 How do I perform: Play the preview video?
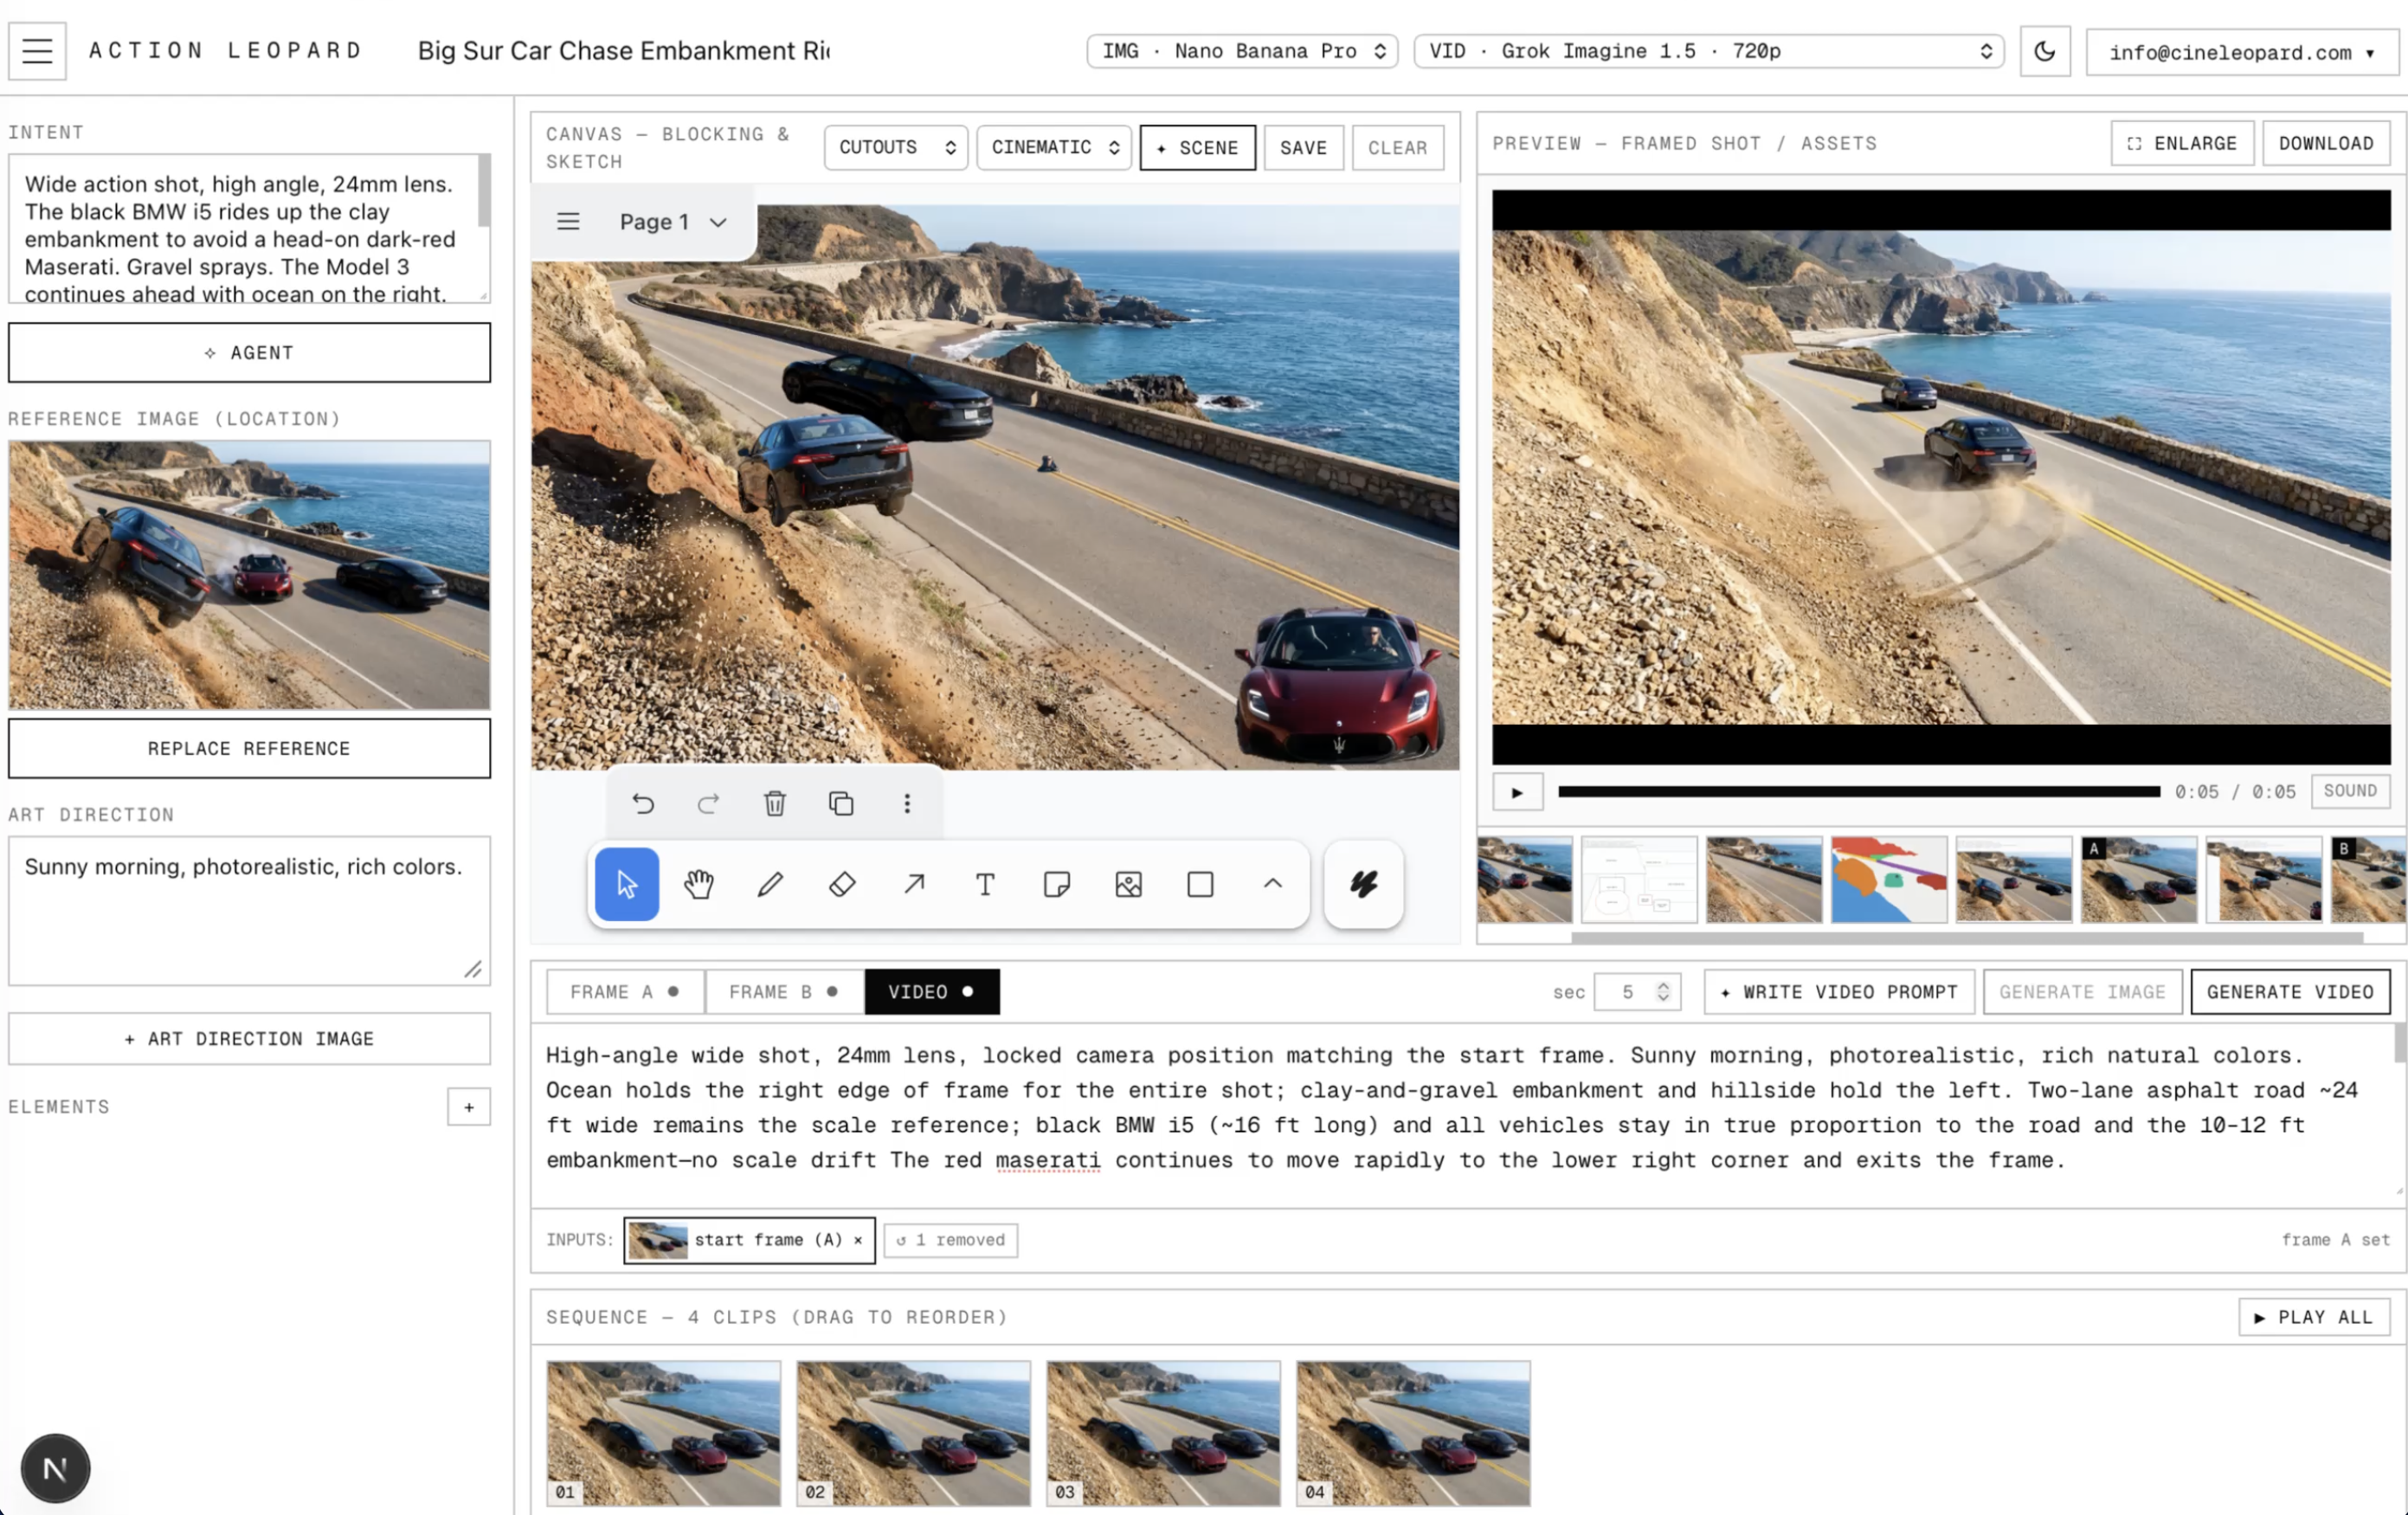(1518, 792)
